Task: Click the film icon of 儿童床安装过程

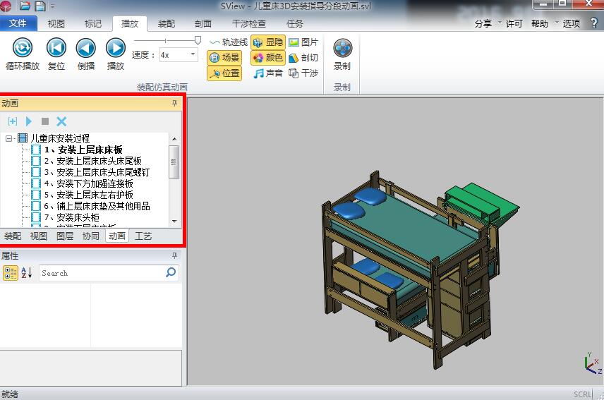Action: click(23, 138)
